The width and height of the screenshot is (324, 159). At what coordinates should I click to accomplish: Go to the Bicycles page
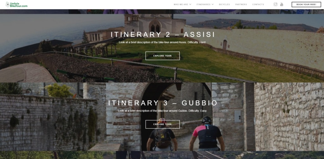[224, 4]
